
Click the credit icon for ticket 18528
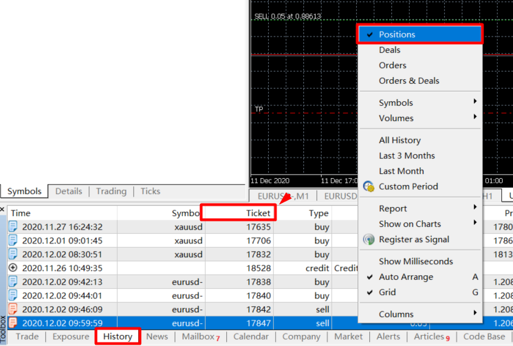point(13,268)
